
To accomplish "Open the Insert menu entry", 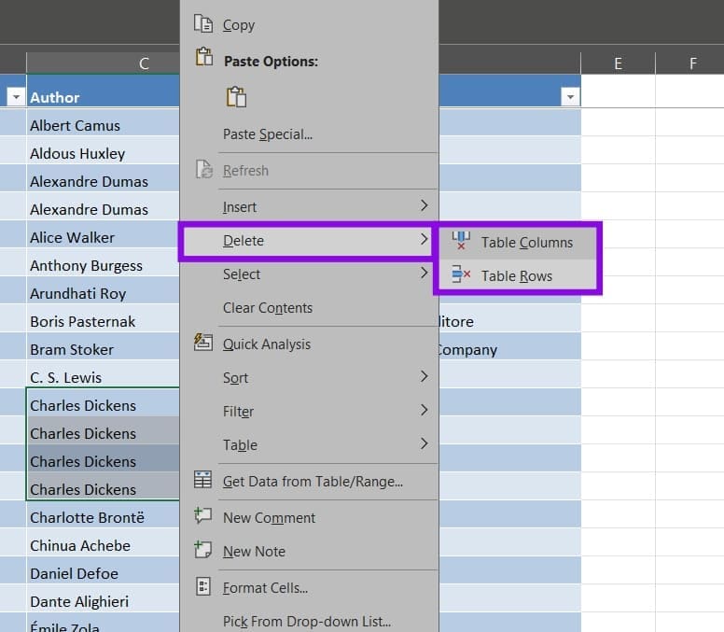I will pyautogui.click(x=309, y=207).
